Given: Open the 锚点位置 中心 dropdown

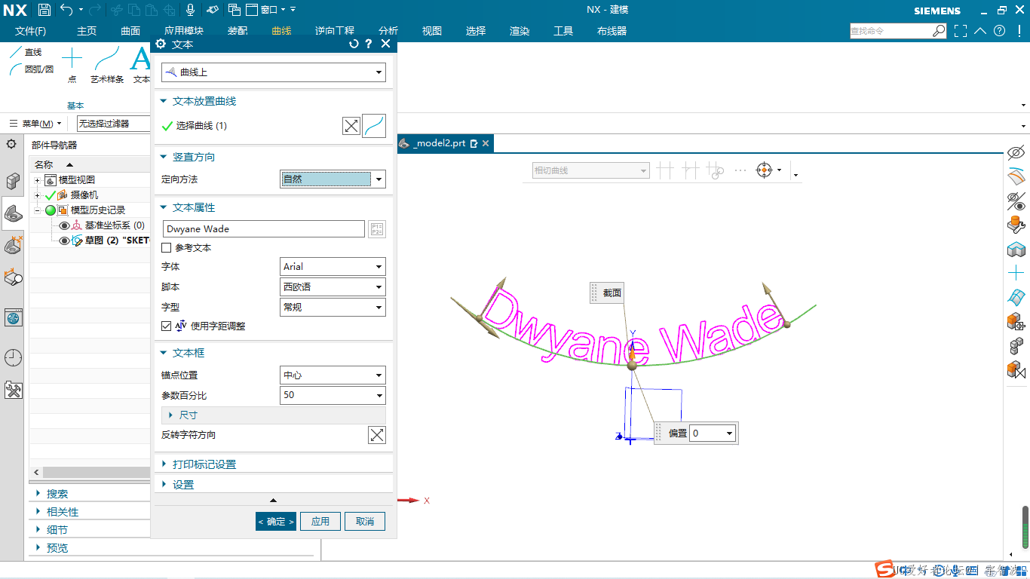Looking at the screenshot, I should click(333, 375).
